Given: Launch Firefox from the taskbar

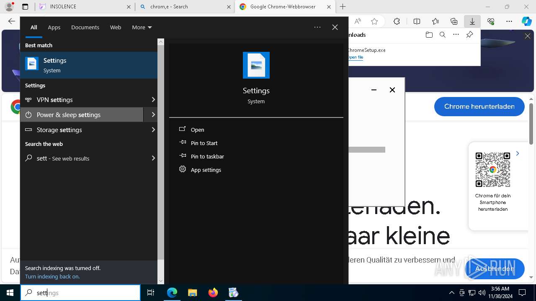Looking at the screenshot, I should pyautogui.click(x=213, y=293).
